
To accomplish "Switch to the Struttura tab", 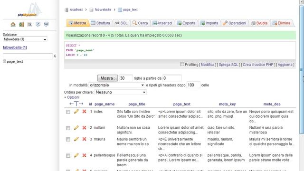I will 101,23.
